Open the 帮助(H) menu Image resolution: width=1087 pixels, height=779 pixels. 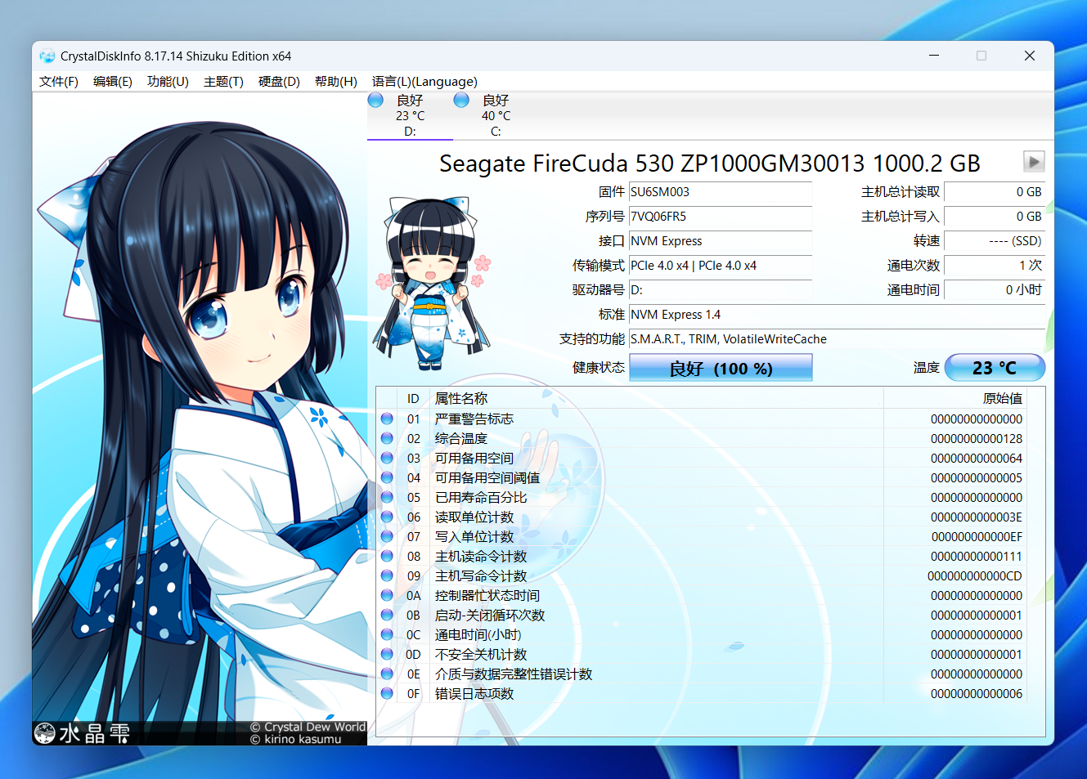click(336, 82)
